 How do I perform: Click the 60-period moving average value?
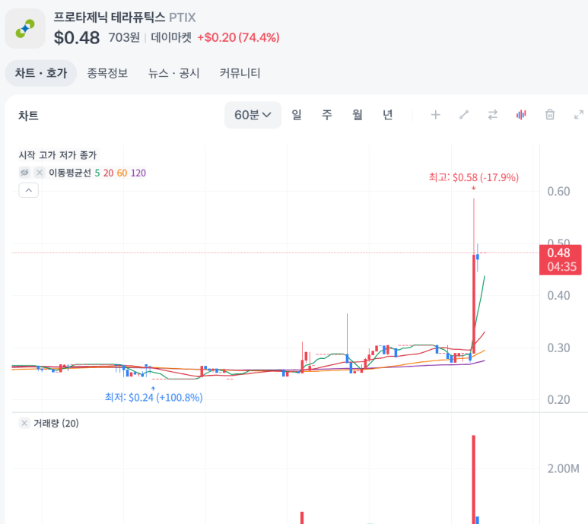pos(122,173)
